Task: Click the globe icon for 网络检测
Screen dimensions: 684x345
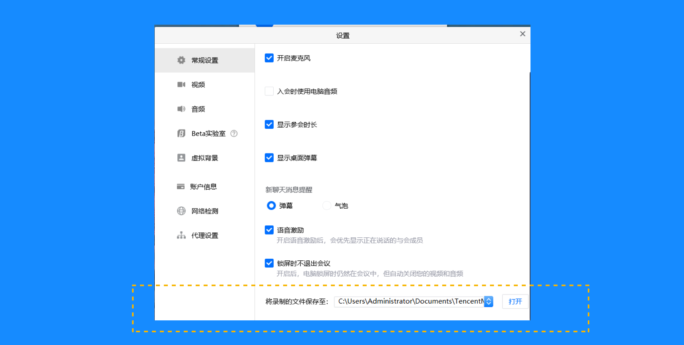Action: (x=181, y=211)
